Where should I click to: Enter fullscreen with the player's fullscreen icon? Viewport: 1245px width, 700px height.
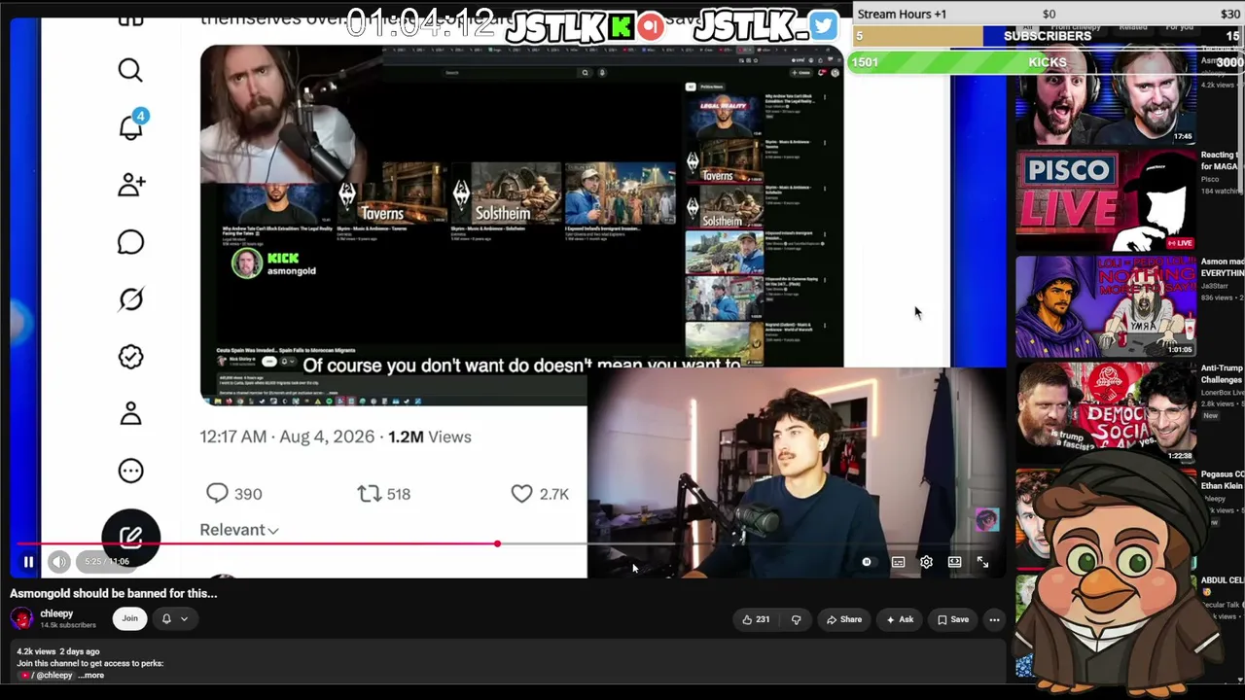982,562
